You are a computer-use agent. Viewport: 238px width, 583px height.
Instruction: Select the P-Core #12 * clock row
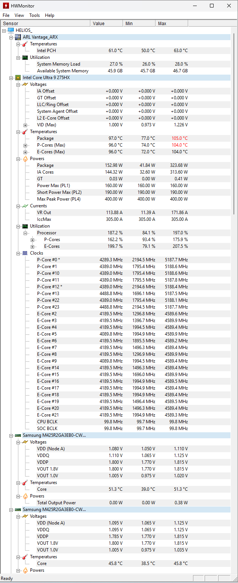point(116,287)
